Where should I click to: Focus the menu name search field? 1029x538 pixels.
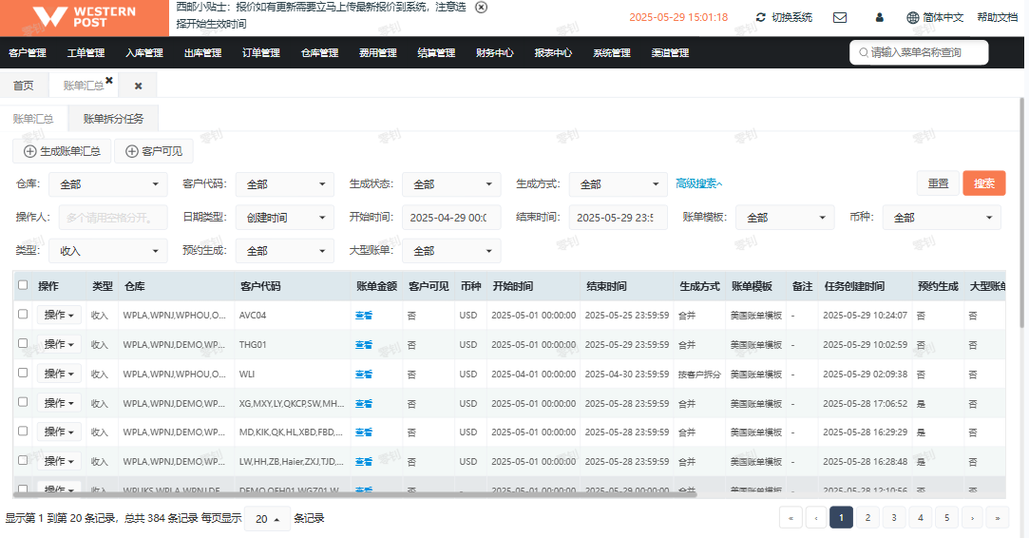pos(919,52)
